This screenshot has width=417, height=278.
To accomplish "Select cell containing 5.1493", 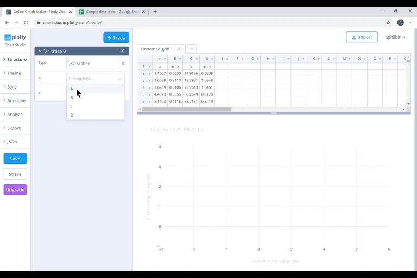I will pos(160,102).
